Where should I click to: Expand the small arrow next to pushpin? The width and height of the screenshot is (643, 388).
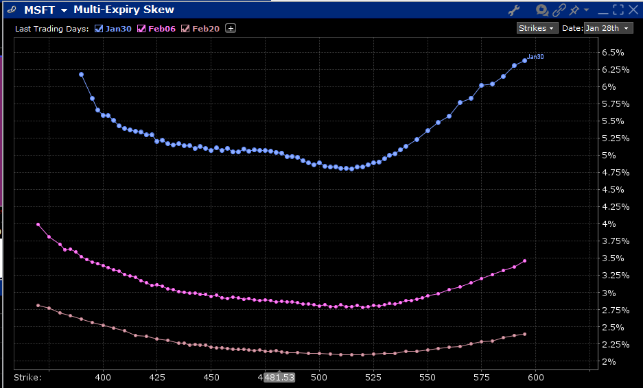tap(586, 10)
